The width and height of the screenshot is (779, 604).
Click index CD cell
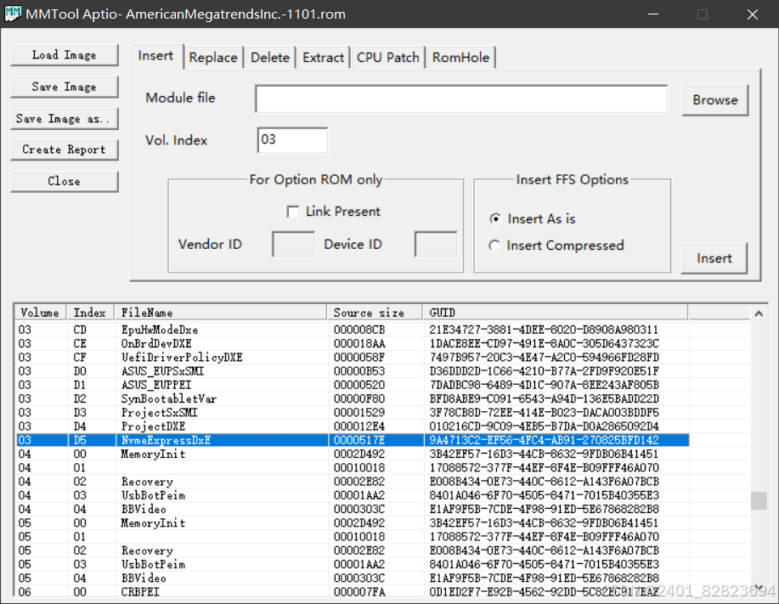pos(80,330)
